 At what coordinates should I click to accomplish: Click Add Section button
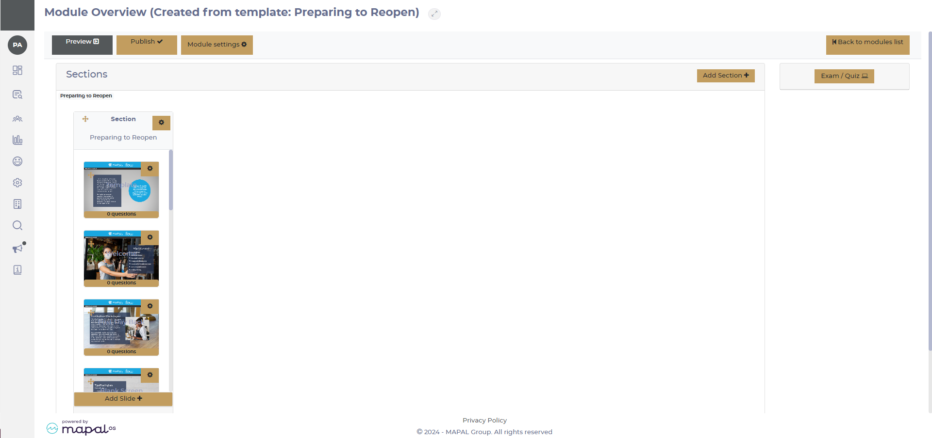click(x=725, y=76)
